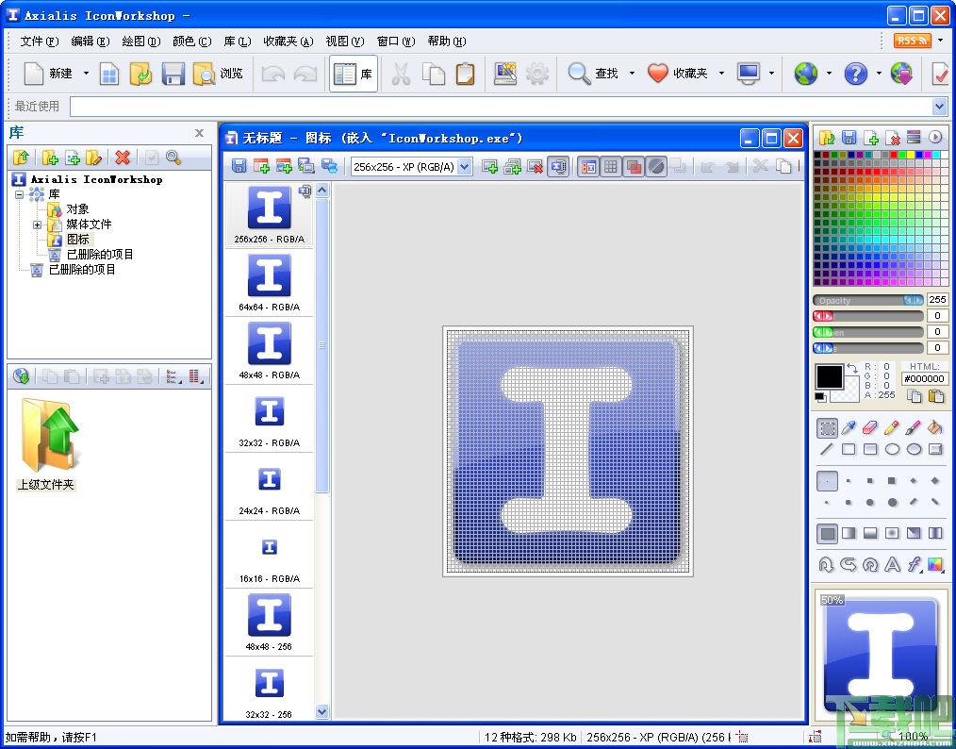Open the 最近使用 recent files dropdown
This screenshot has width=956, height=749.
point(939,107)
